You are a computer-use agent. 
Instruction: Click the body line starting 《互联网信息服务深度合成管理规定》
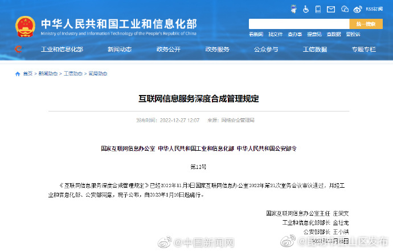202,185
